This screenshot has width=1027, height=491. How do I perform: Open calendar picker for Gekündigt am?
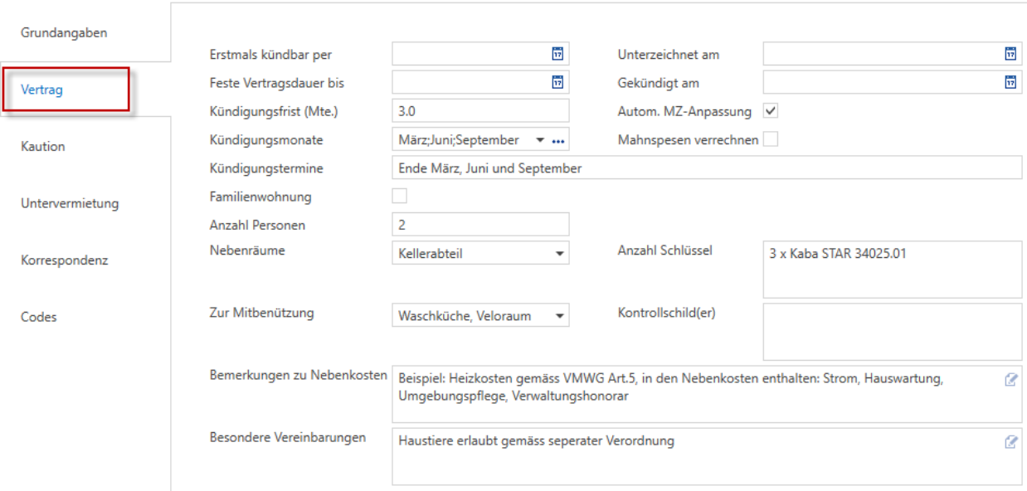tap(1010, 82)
